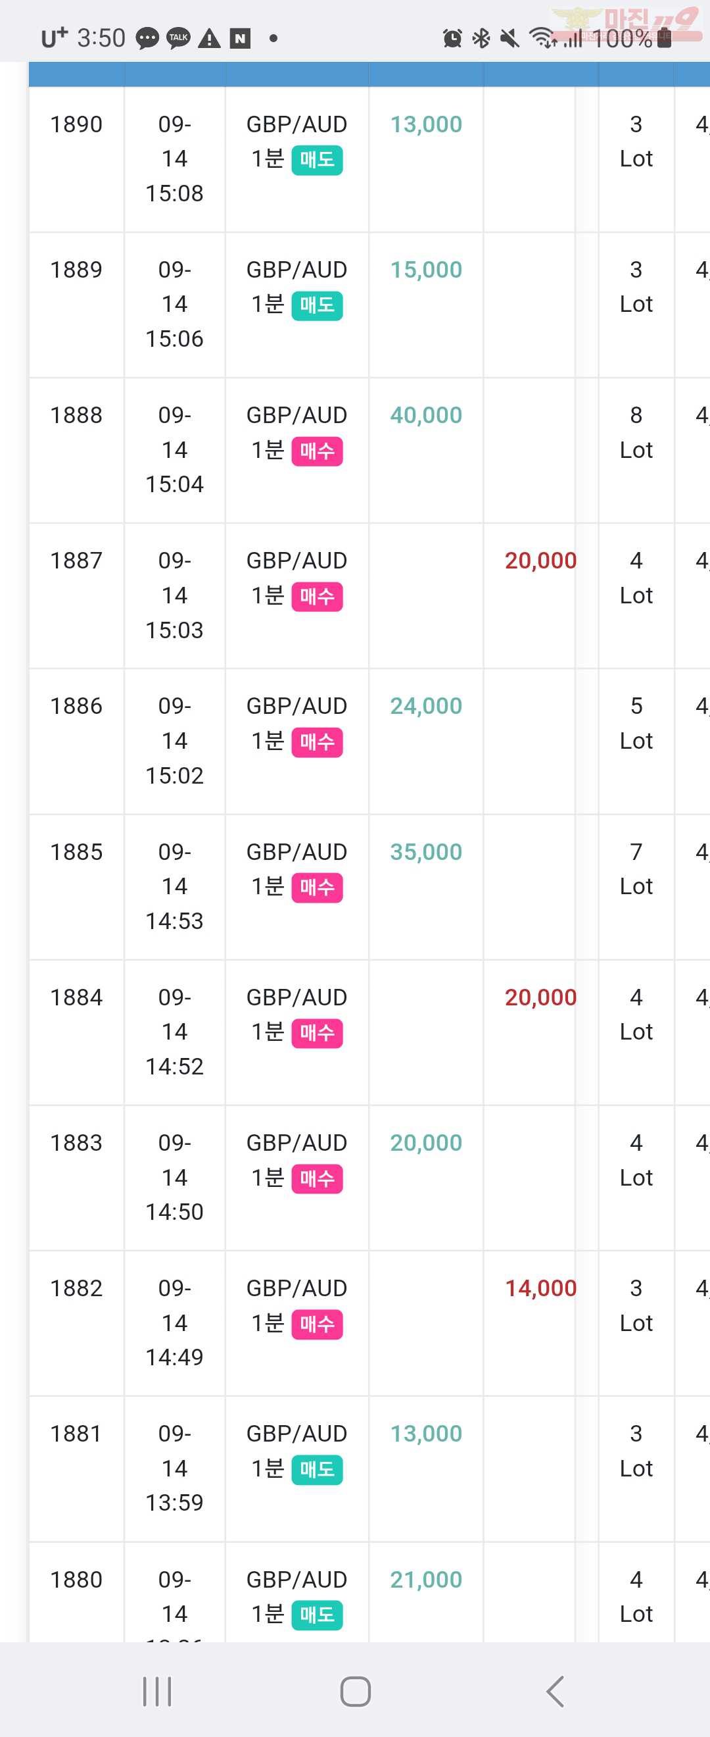Viewport: 710px width, 1737px height.
Task: Tap the 매도 badge in row 1881
Action: click(x=318, y=1470)
